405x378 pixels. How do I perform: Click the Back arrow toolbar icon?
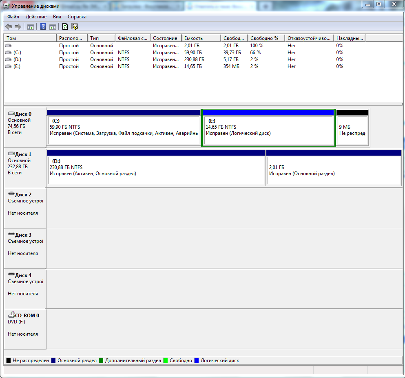click(x=9, y=26)
